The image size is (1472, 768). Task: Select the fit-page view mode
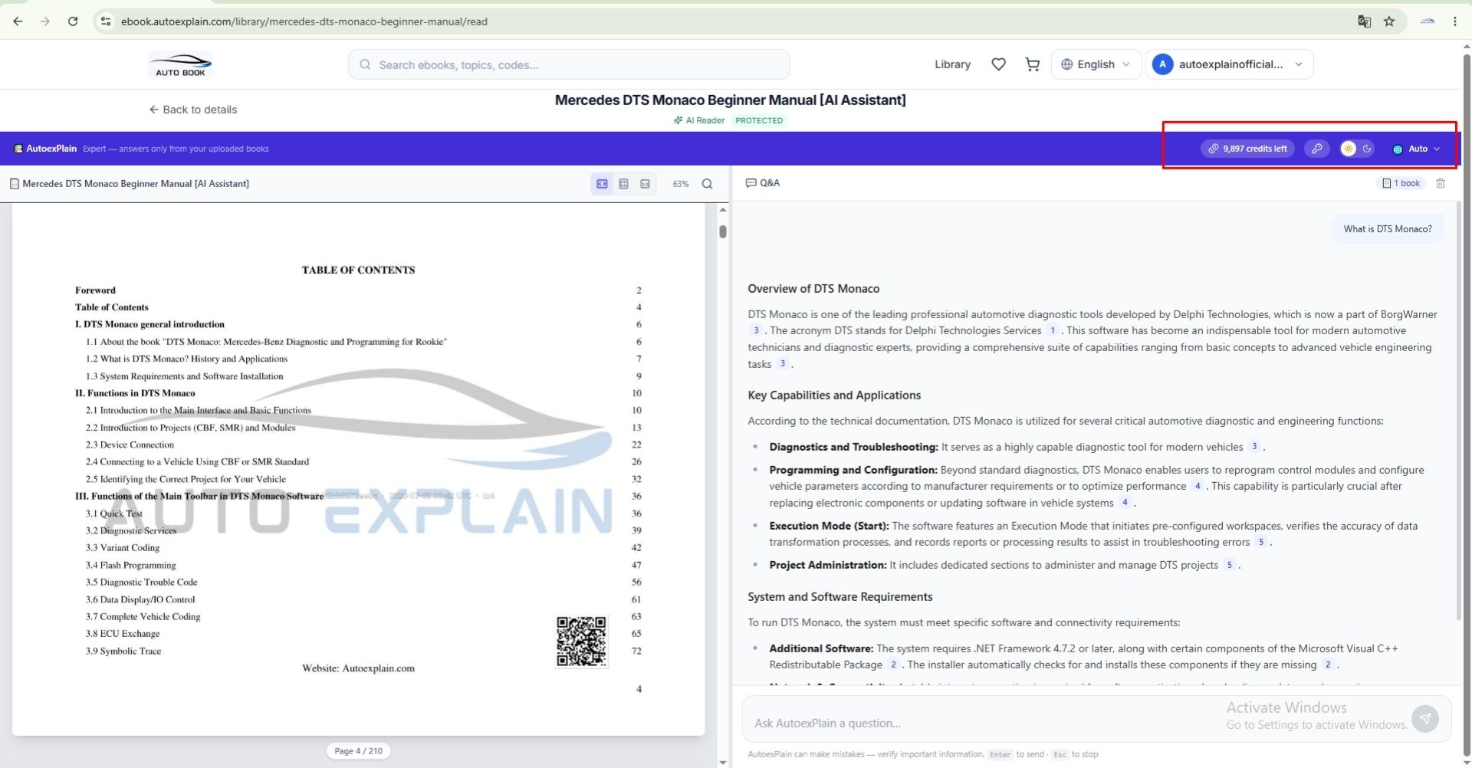[623, 184]
